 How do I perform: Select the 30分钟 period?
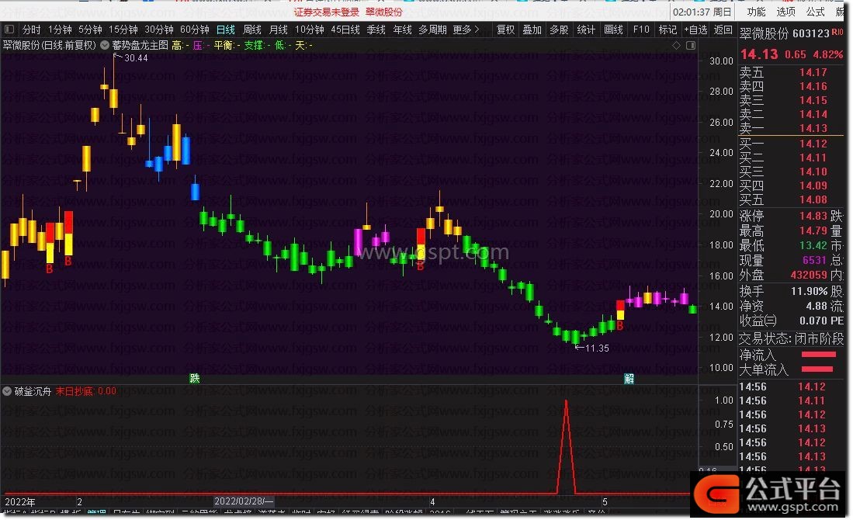159,29
